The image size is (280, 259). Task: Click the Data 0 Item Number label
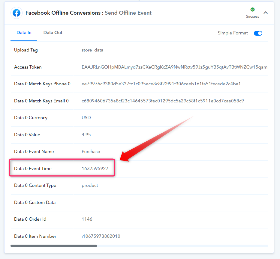pos(35,236)
